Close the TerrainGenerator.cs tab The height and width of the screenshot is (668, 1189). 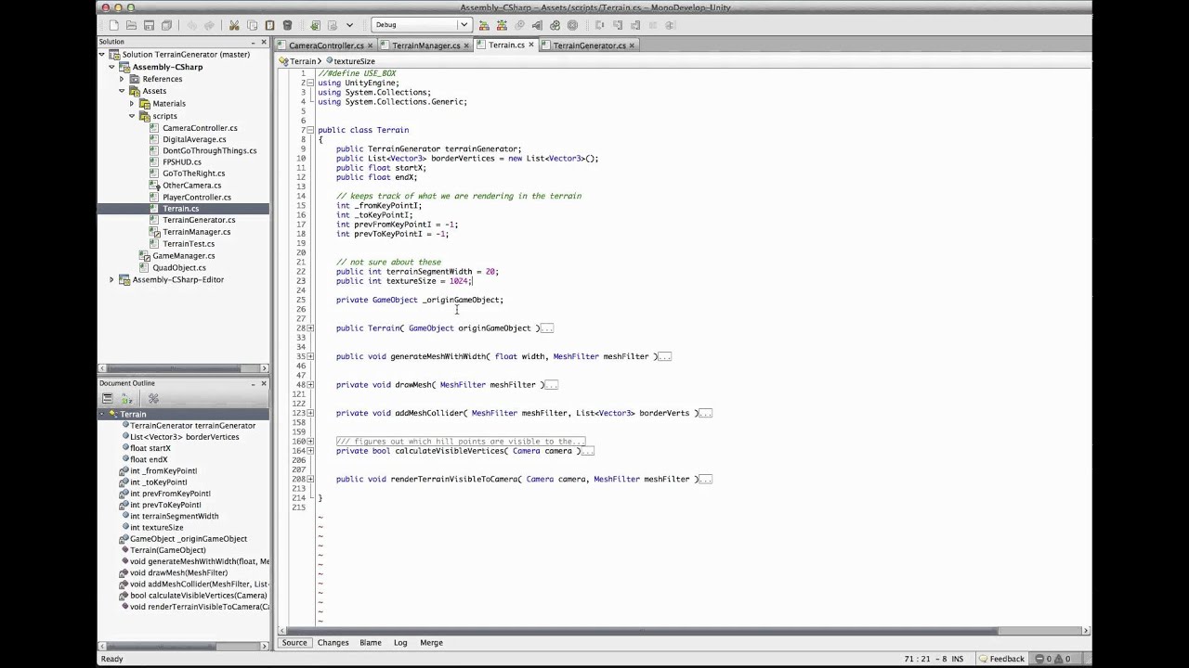[633, 45]
